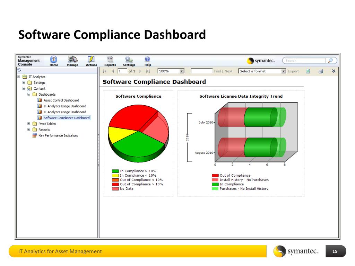The width and height of the screenshot is (355, 266).
Task: Click the search magnifier icon
Action: click(x=330, y=60)
